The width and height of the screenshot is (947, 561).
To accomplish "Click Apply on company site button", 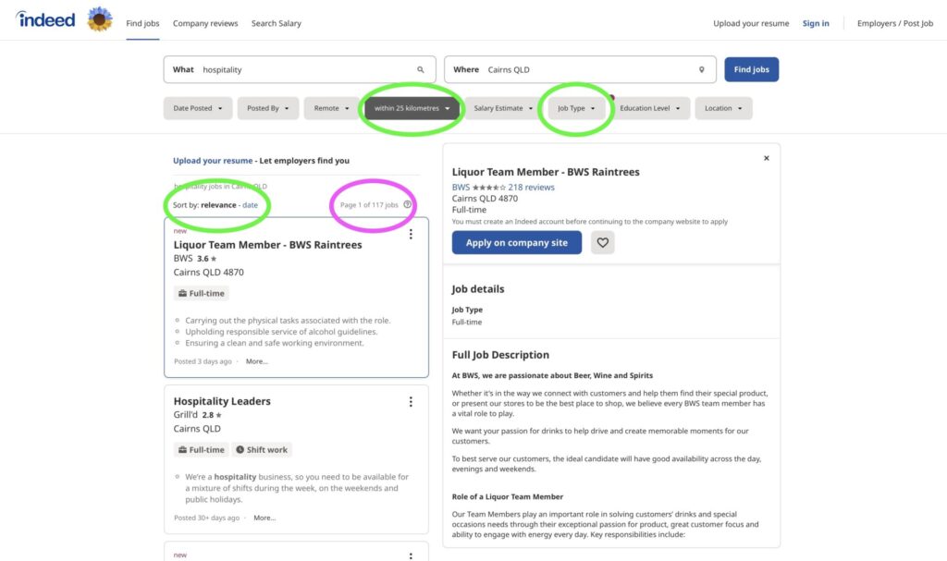I will point(516,242).
